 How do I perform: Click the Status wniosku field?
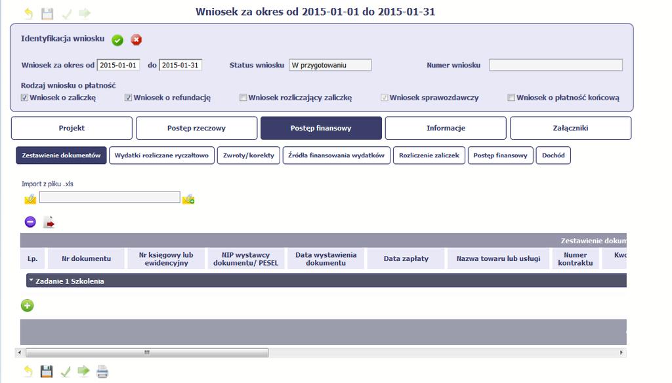[330, 65]
